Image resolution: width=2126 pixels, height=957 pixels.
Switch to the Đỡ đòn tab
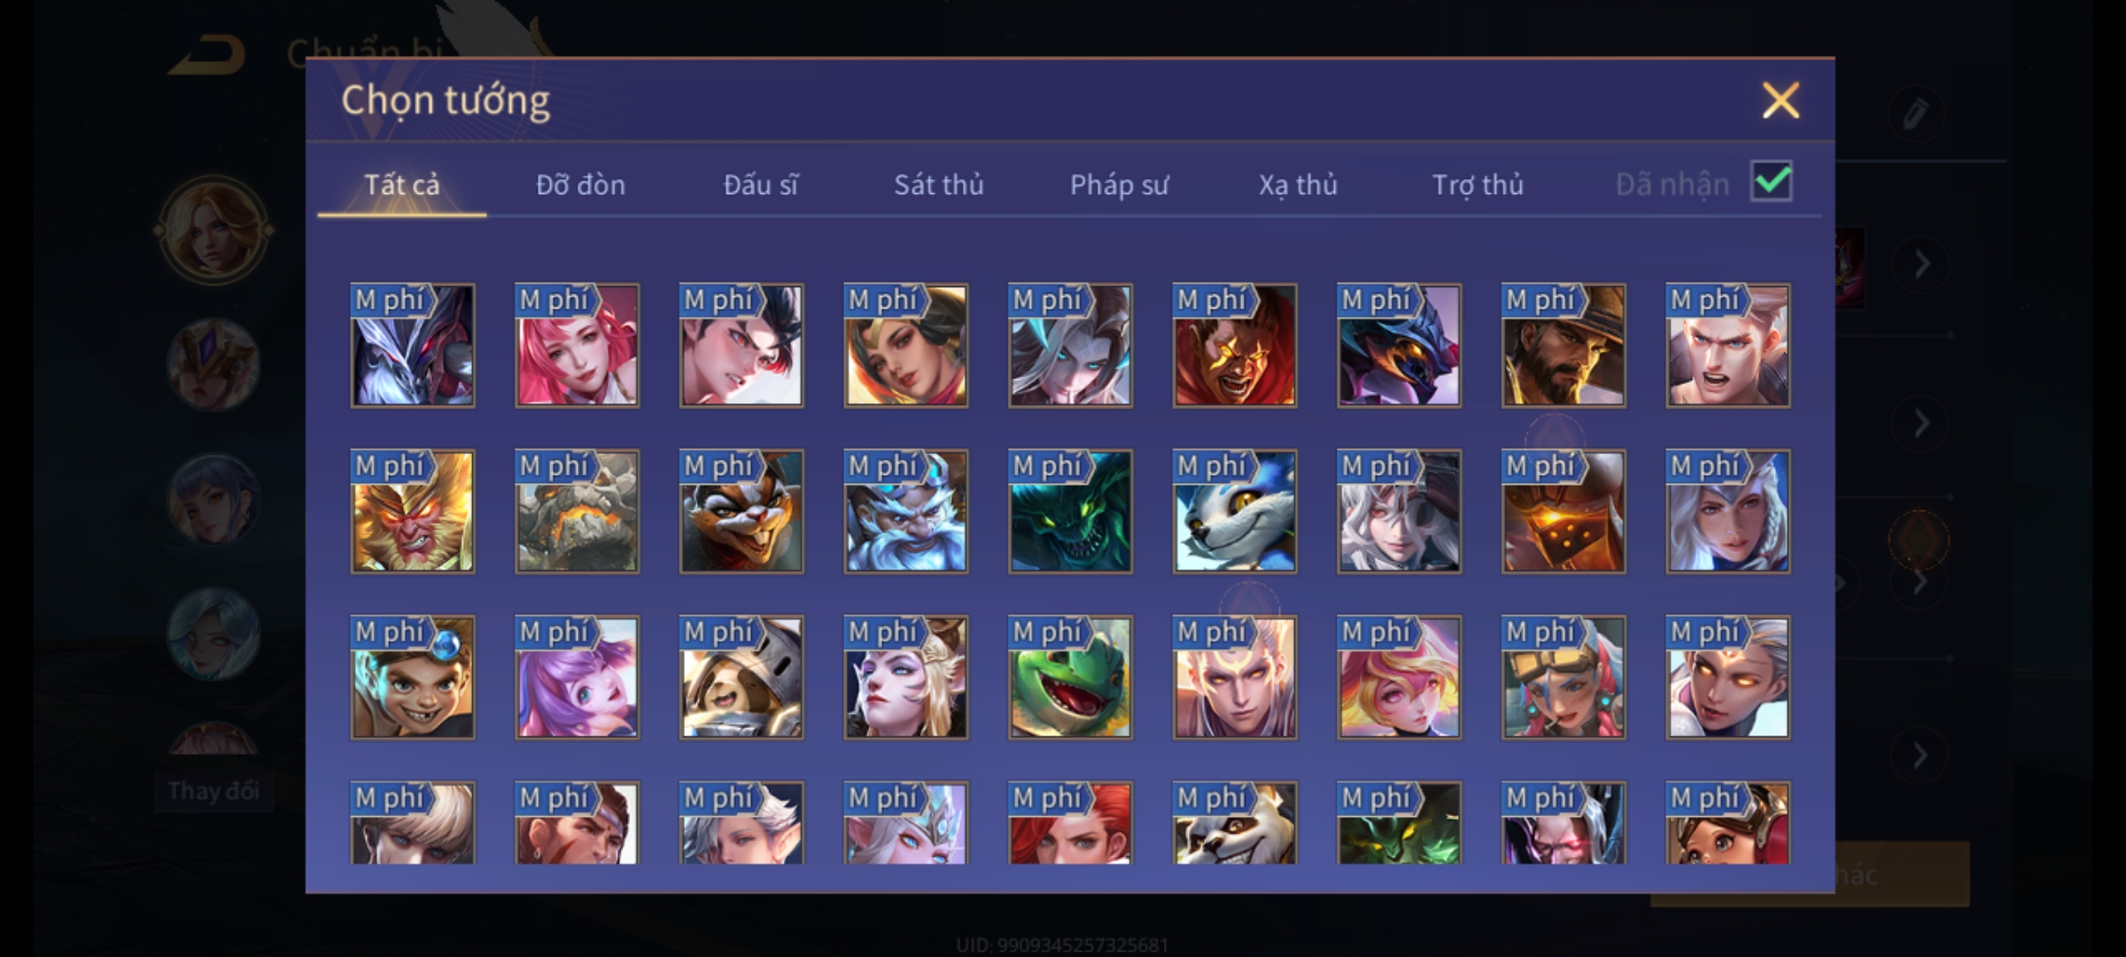tap(580, 184)
